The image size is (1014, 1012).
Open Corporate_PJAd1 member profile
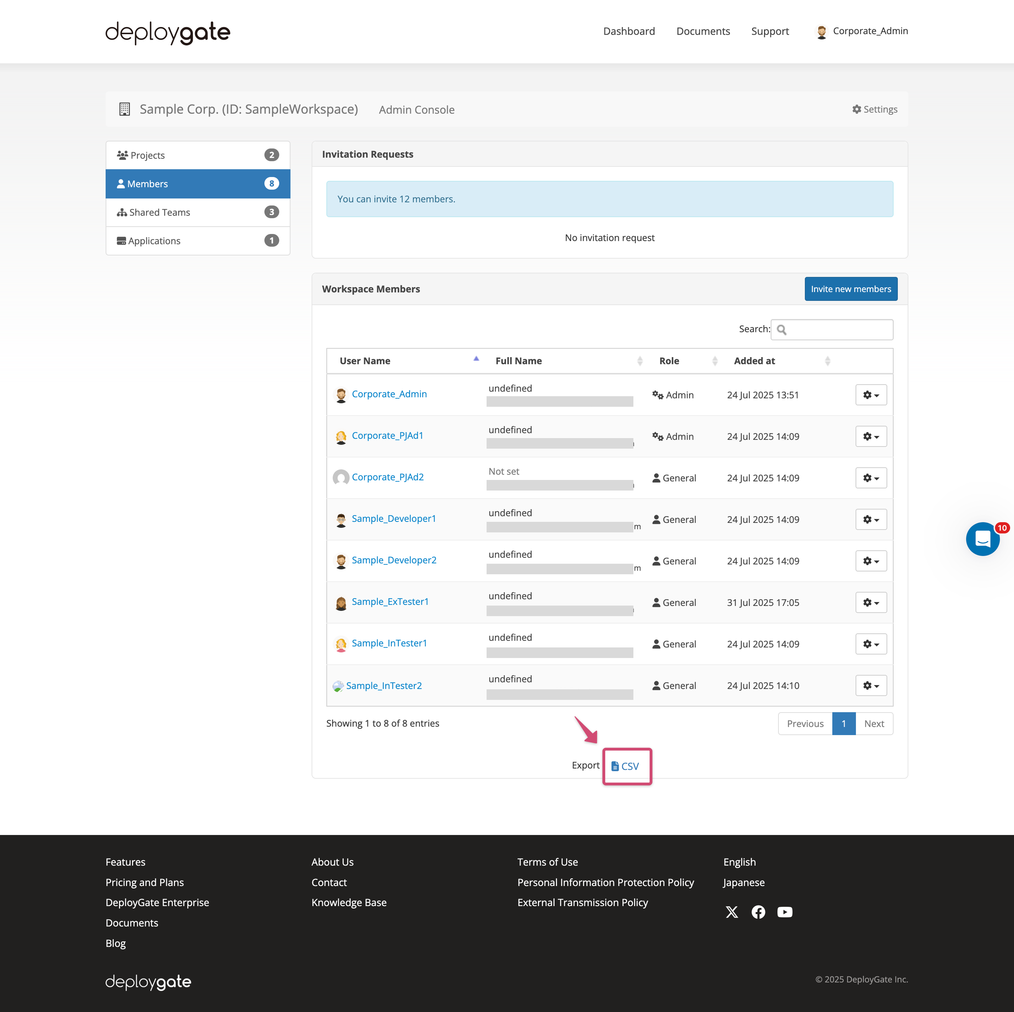click(x=388, y=435)
